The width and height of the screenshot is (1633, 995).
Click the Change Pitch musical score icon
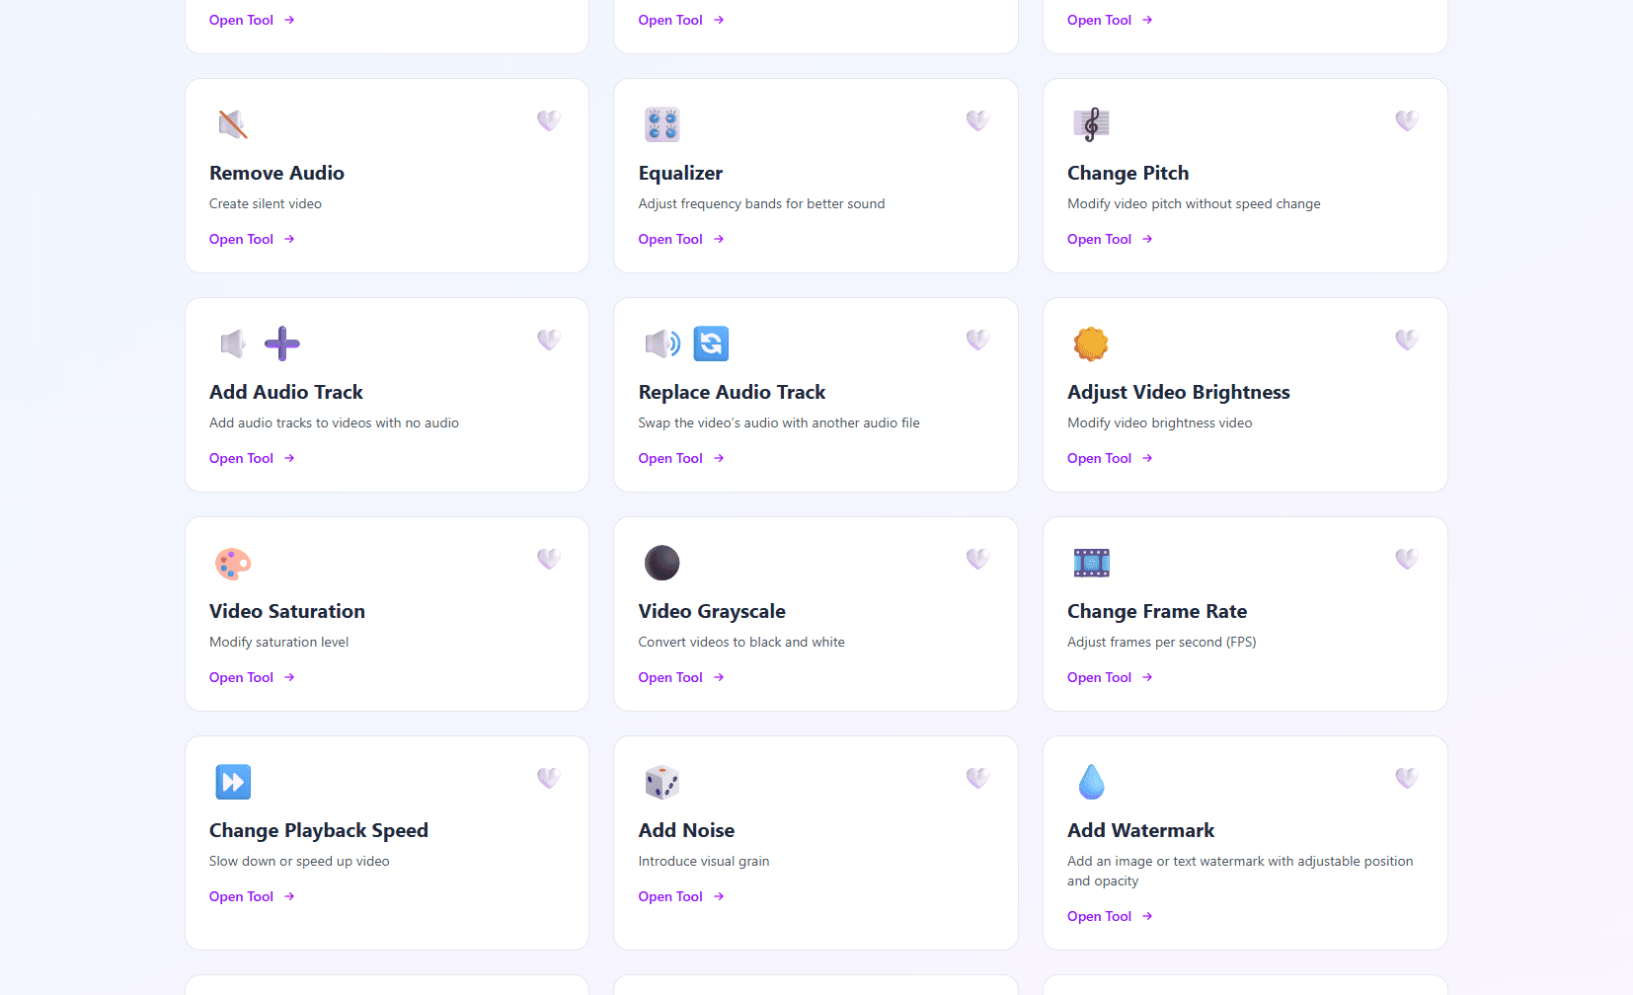click(x=1091, y=124)
